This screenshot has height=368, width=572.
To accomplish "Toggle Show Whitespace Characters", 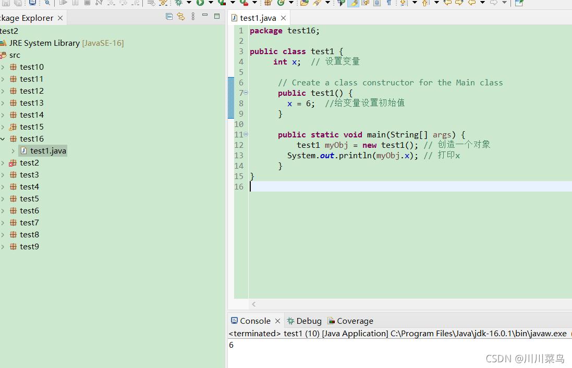I will pos(389,3).
